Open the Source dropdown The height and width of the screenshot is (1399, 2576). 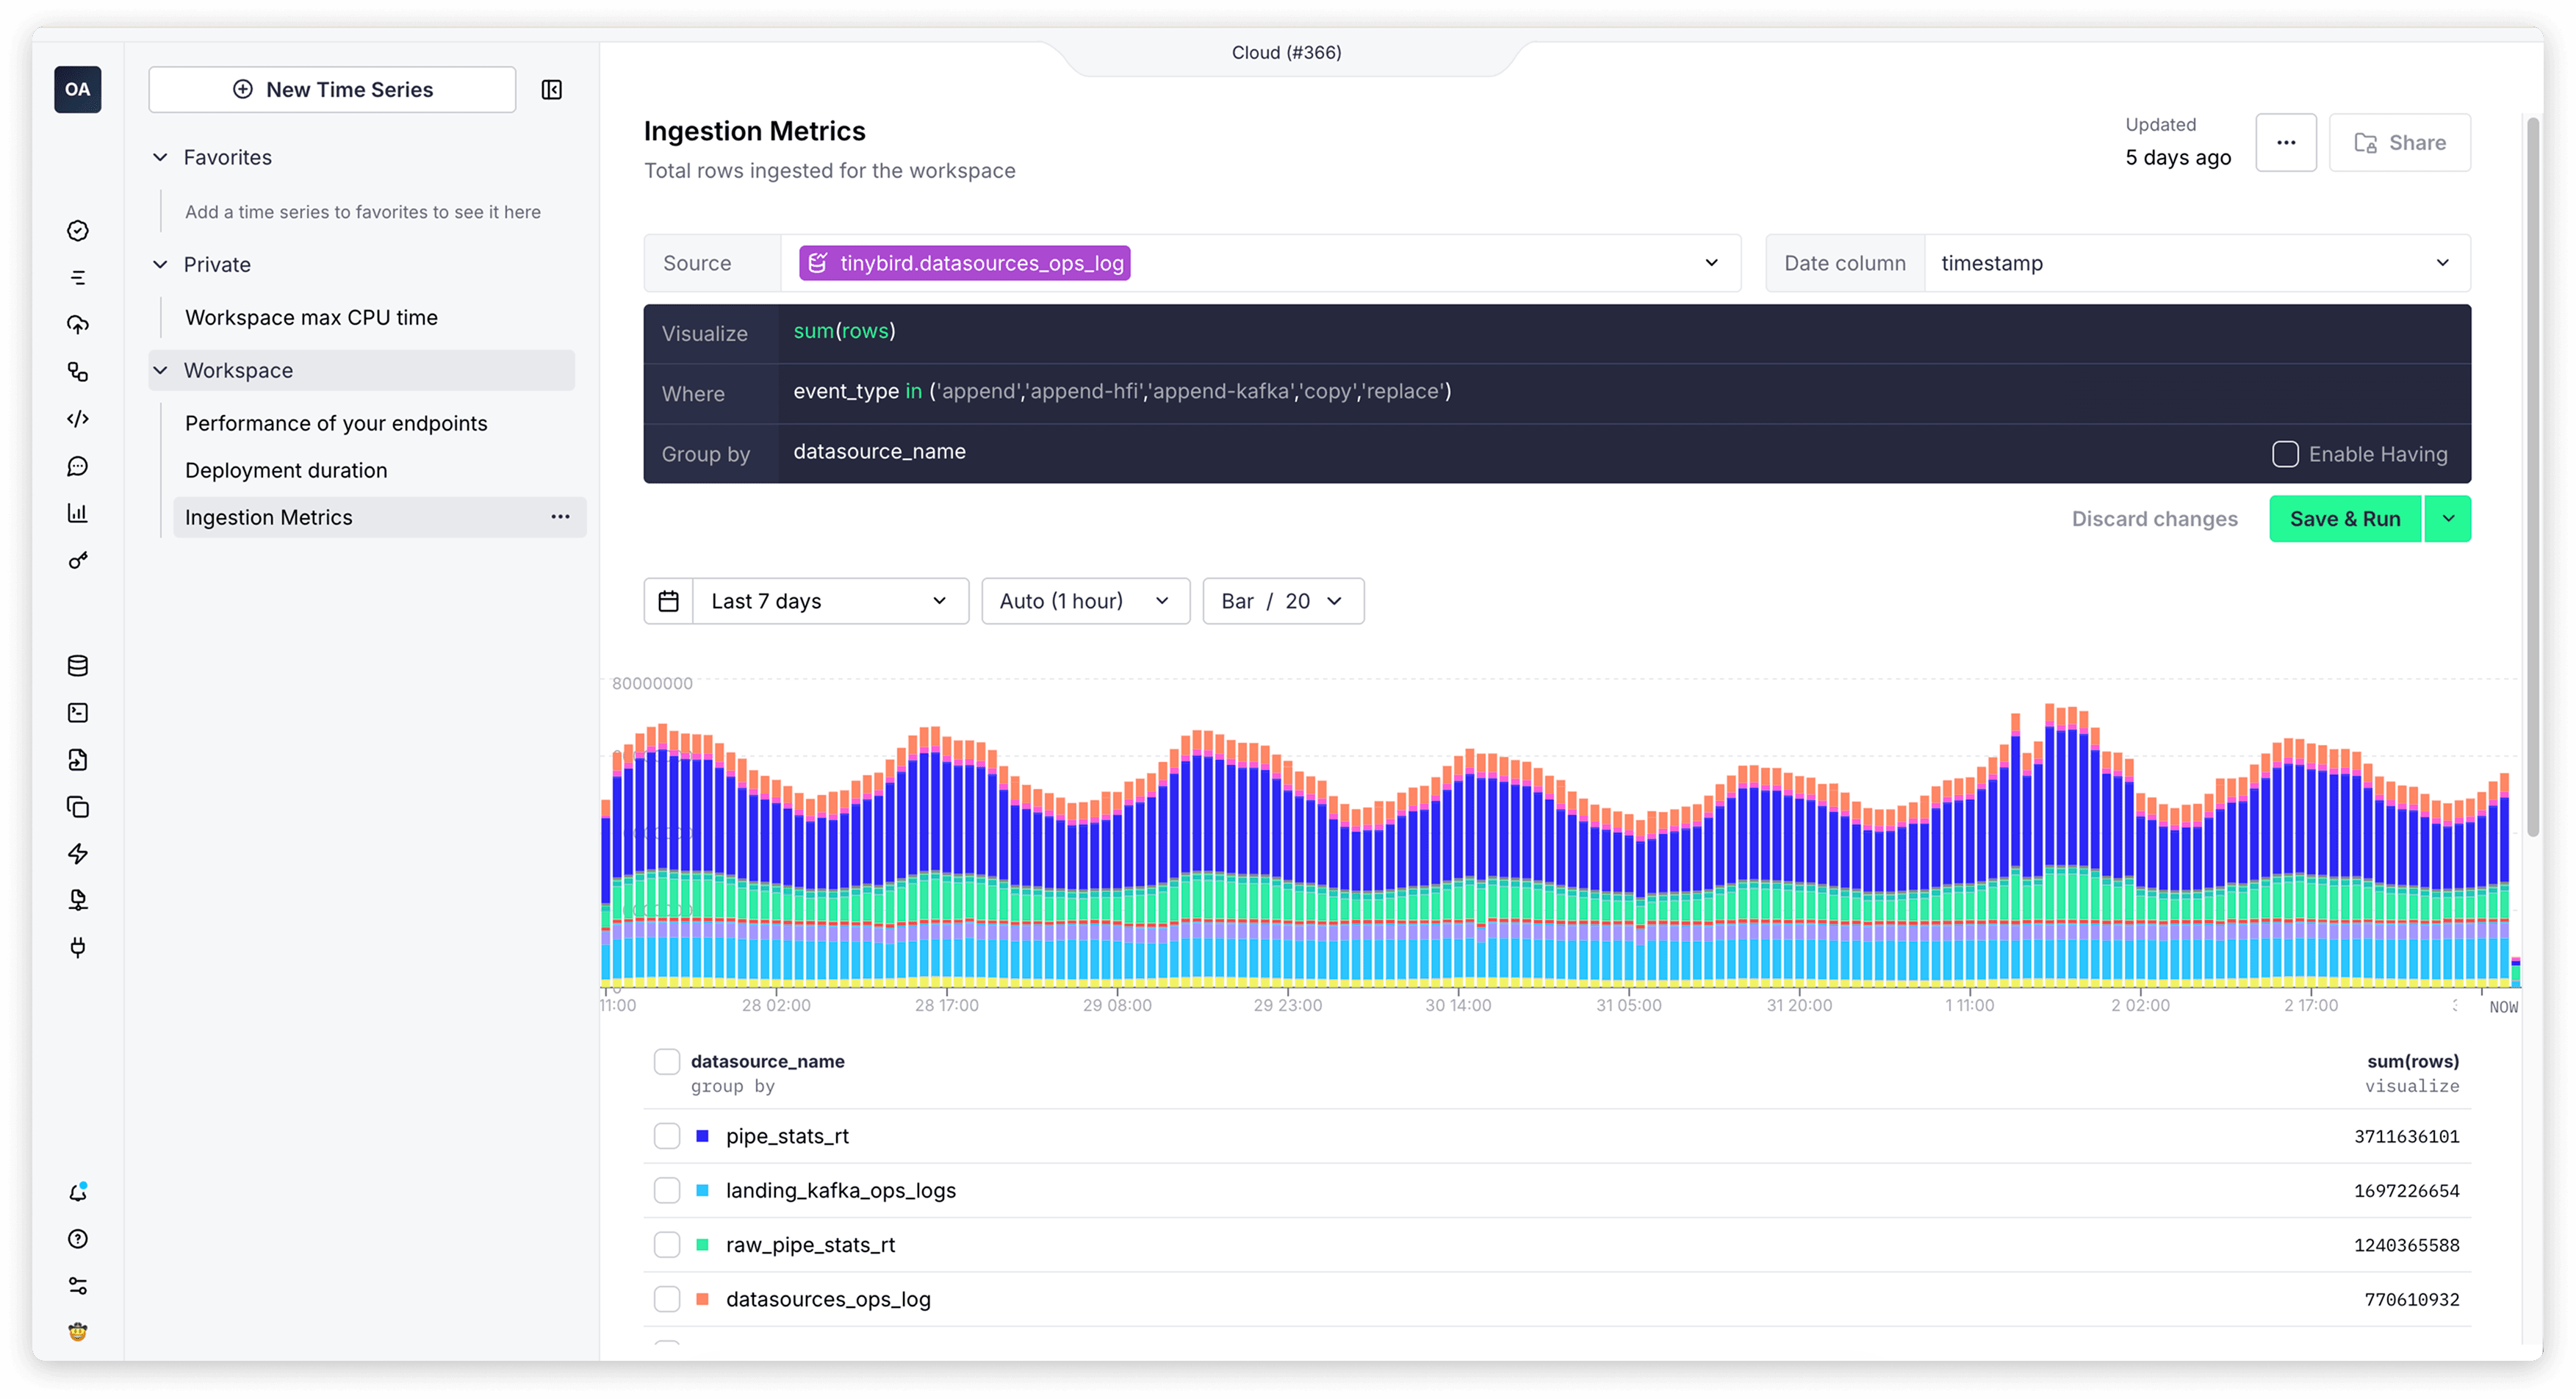click(x=1714, y=263)
